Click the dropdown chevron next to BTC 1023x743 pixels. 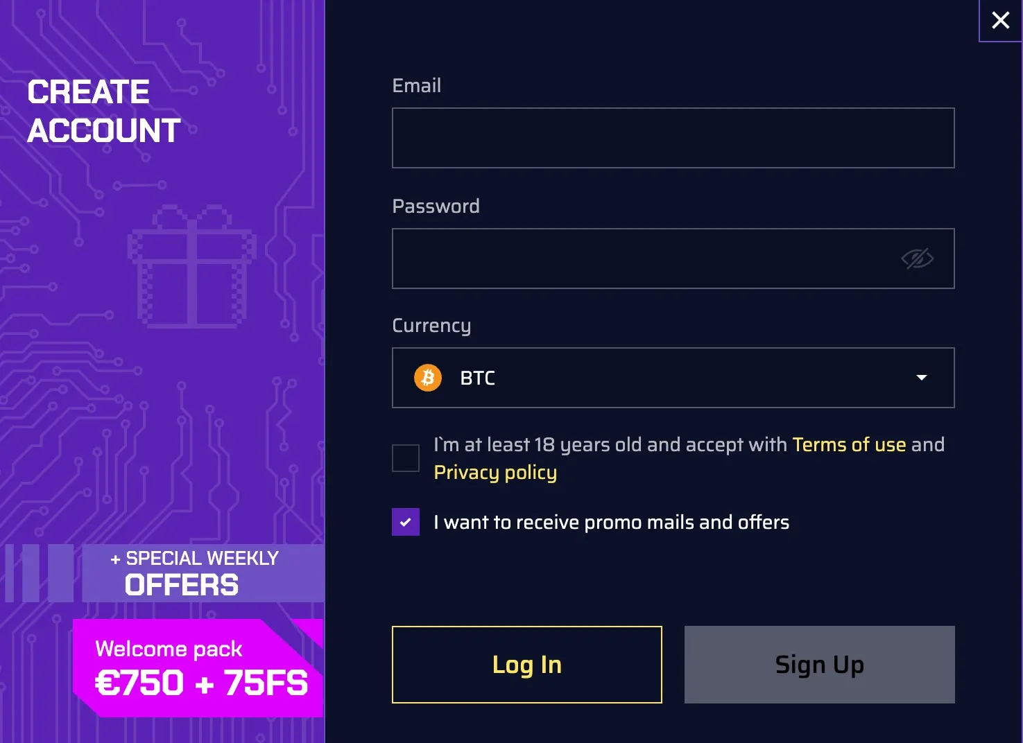click(921, 378)
